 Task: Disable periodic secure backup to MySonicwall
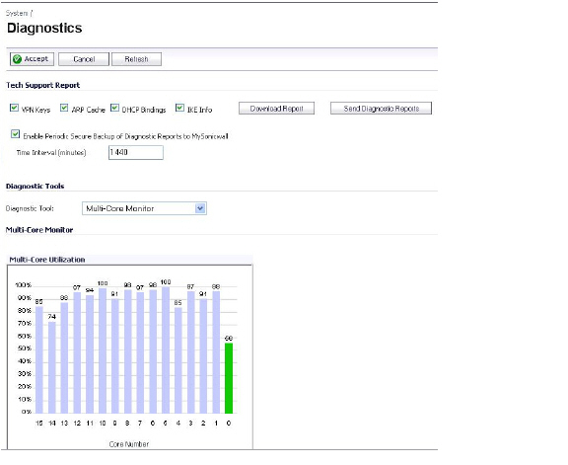coord(15,134)
